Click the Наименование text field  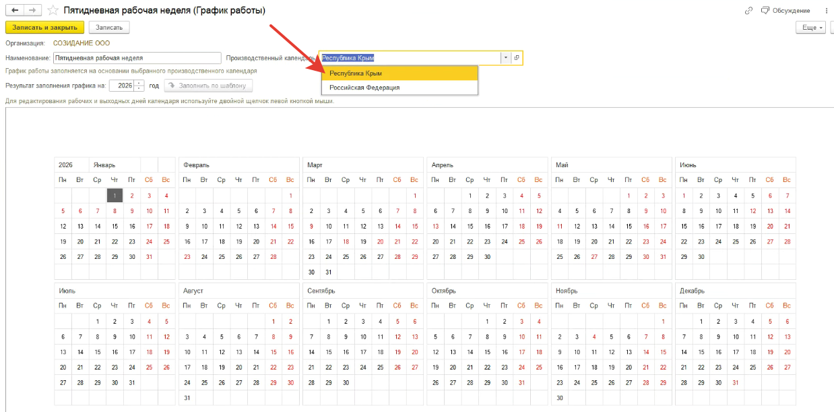[x=137, y=58]
